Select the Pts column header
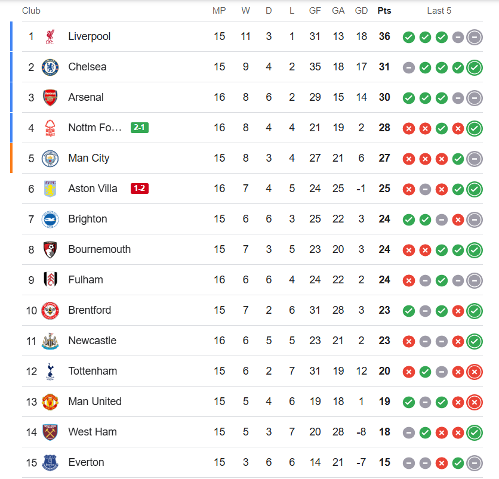 tap(384, 11)
